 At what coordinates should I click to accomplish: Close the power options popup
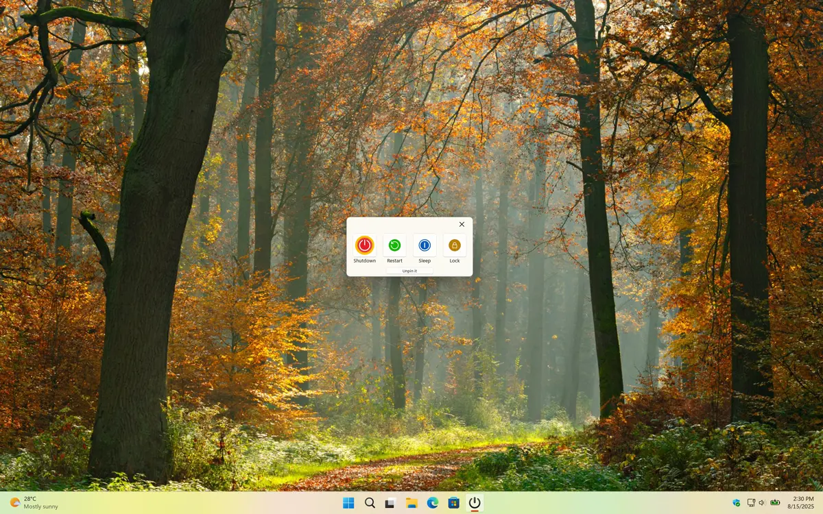[462, 224]
